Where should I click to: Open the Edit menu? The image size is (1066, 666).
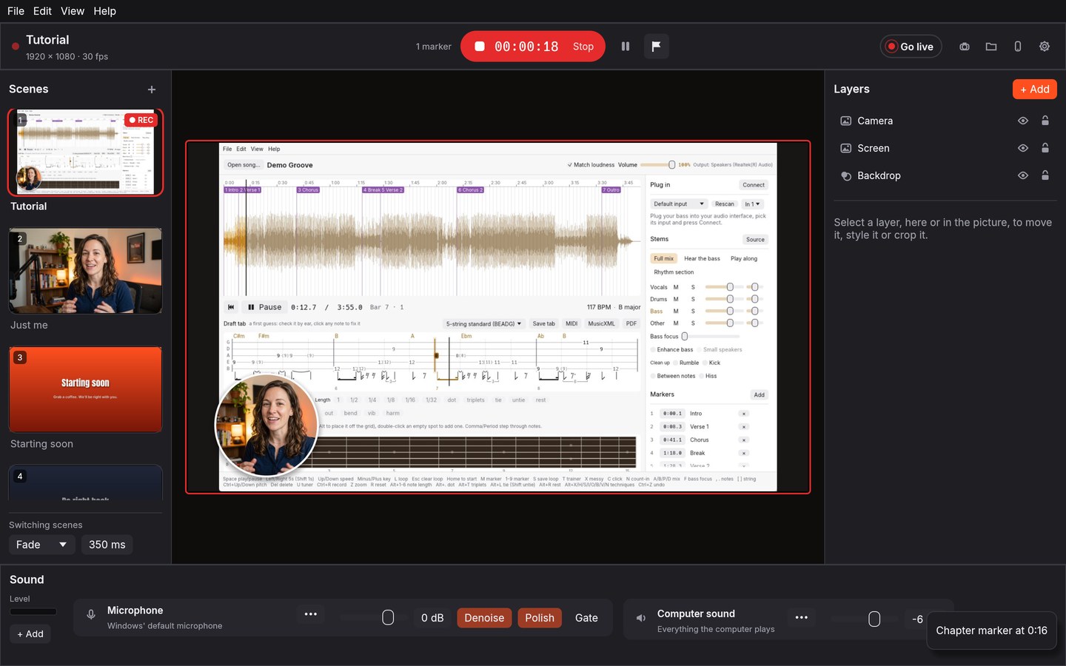coord(42,11)
